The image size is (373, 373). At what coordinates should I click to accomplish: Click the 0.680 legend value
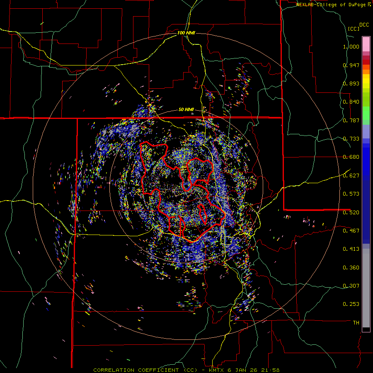[x=351, y=157]
